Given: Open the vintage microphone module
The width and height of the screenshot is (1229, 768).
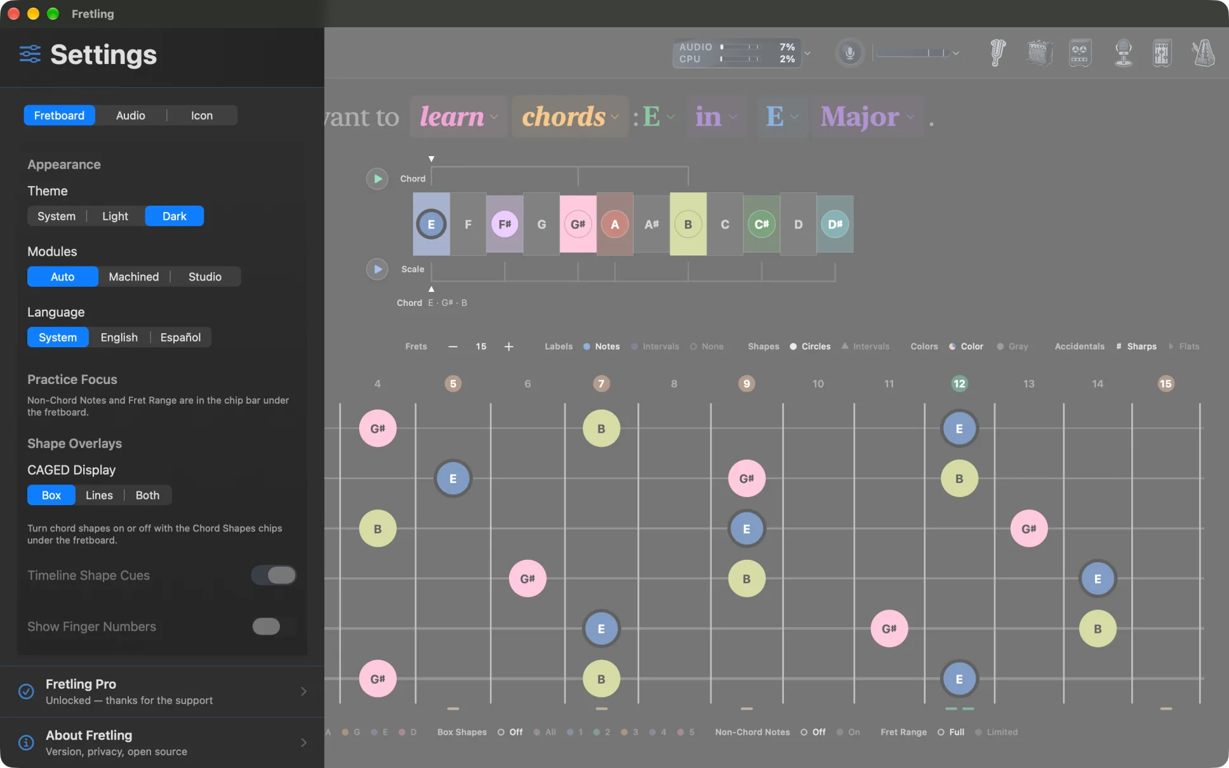Looking at the screenshot, I should click(1123, 53).
